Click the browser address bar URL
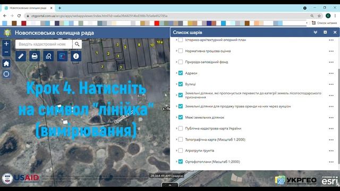The height and width of the screenshot is (191, 340). 99,16
